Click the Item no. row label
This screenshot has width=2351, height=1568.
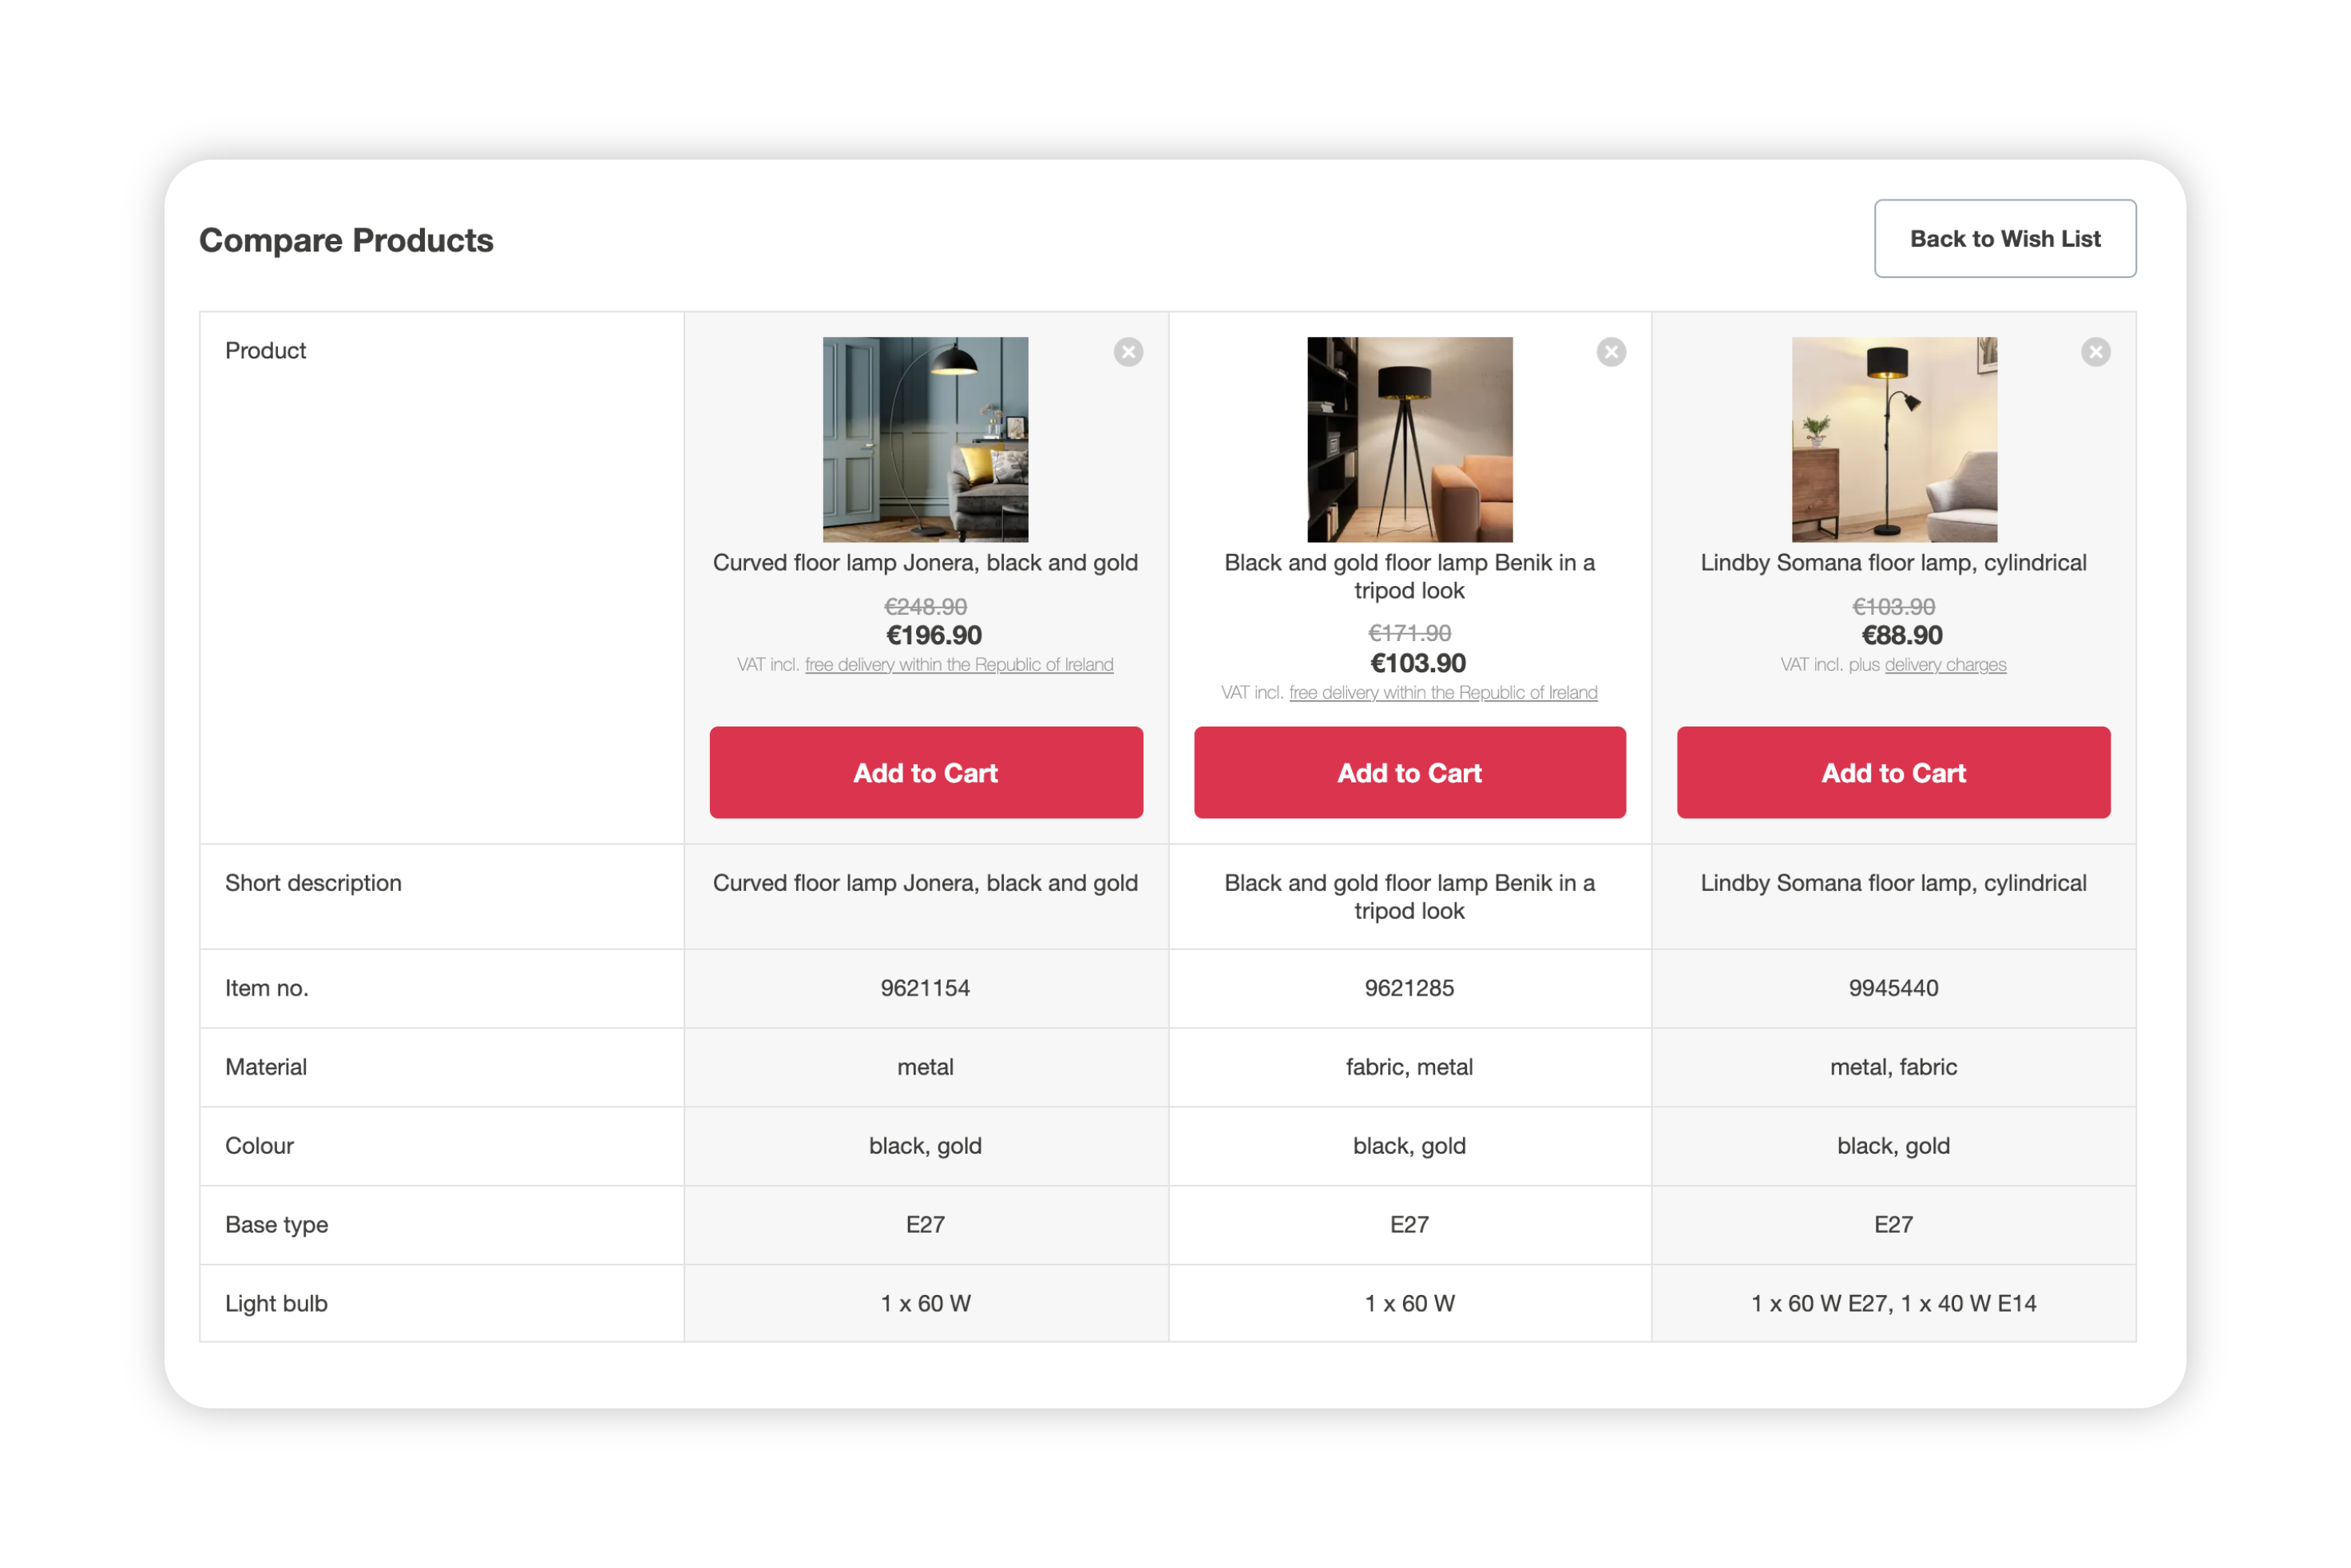267,989
